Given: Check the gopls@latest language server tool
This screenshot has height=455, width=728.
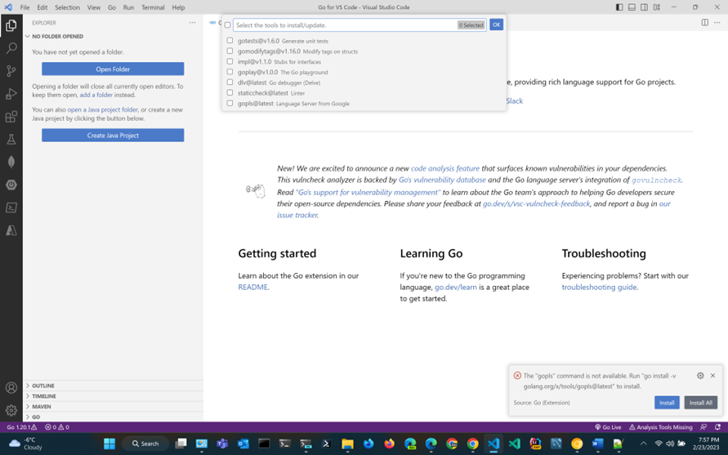Looking at the screenshot, I should (230, 103).
